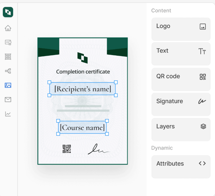Open the templates layout icon in sidebar
This screenshot has height=196, width=215.
(8, 57)
